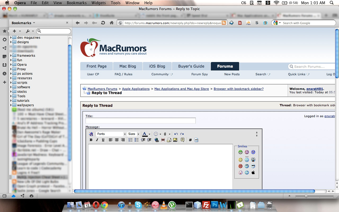Click the Title input field
The height and width of the screenshot is (212, 339).
tap(141, 121)
